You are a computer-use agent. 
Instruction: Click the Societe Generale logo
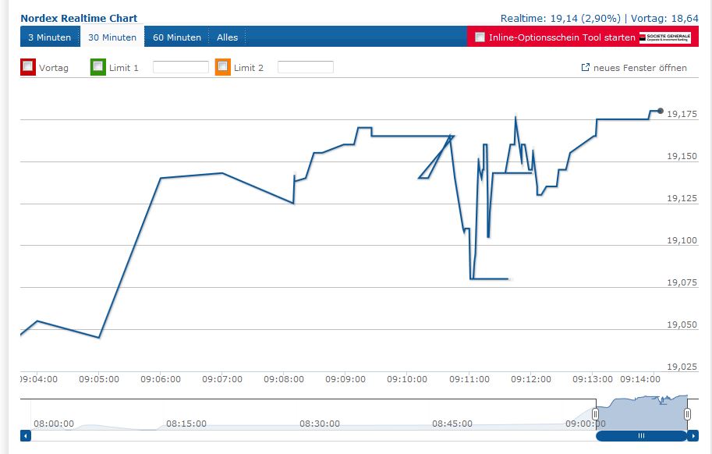click(665, 37)
